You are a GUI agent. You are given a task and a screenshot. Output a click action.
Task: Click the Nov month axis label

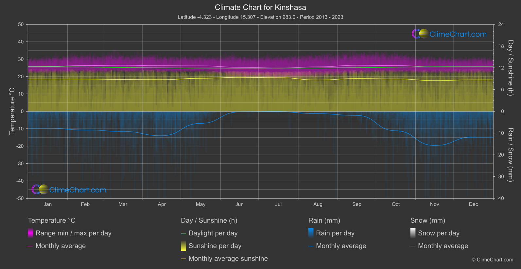pos(435,204)
